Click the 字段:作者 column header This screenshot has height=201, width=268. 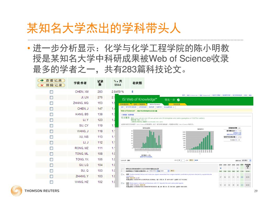click(x=80, y=83)
